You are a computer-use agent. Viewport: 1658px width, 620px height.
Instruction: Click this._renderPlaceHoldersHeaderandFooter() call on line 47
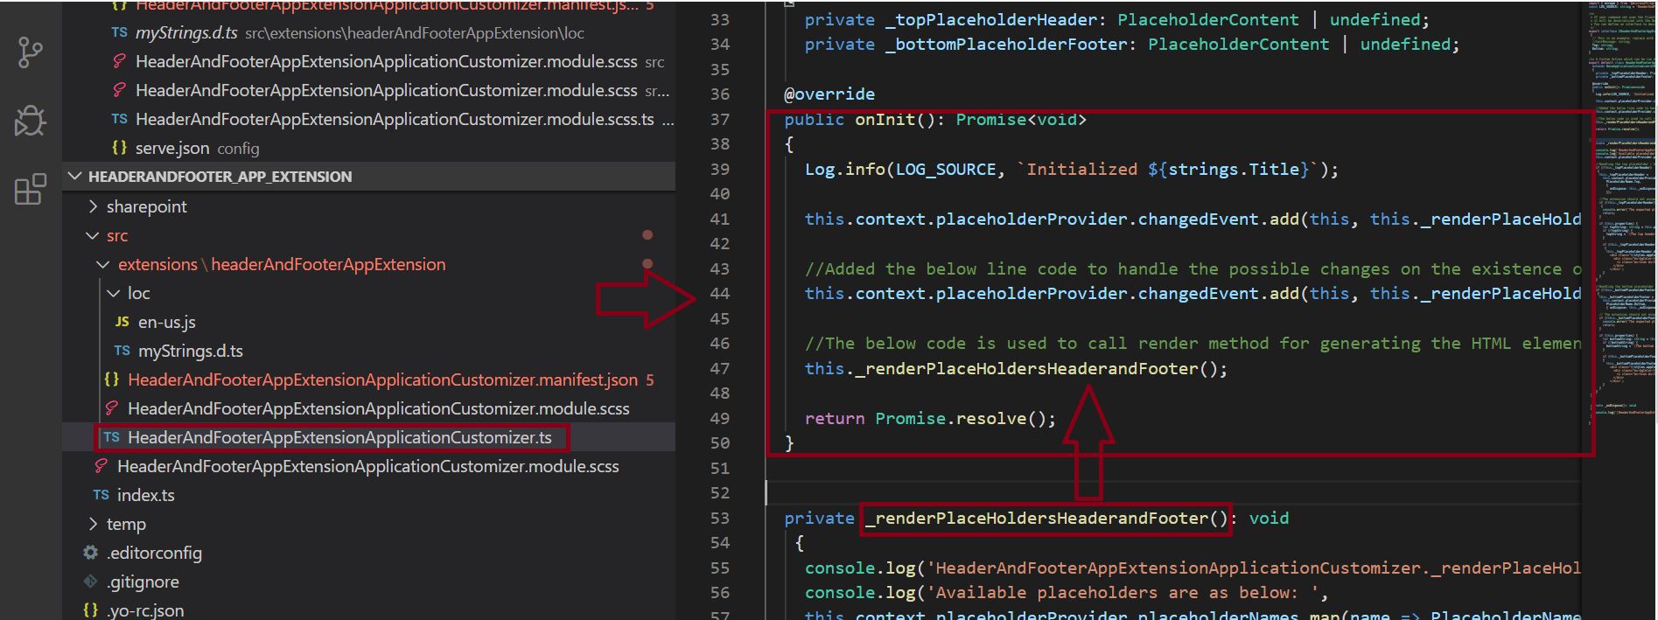pos(1016,368)
